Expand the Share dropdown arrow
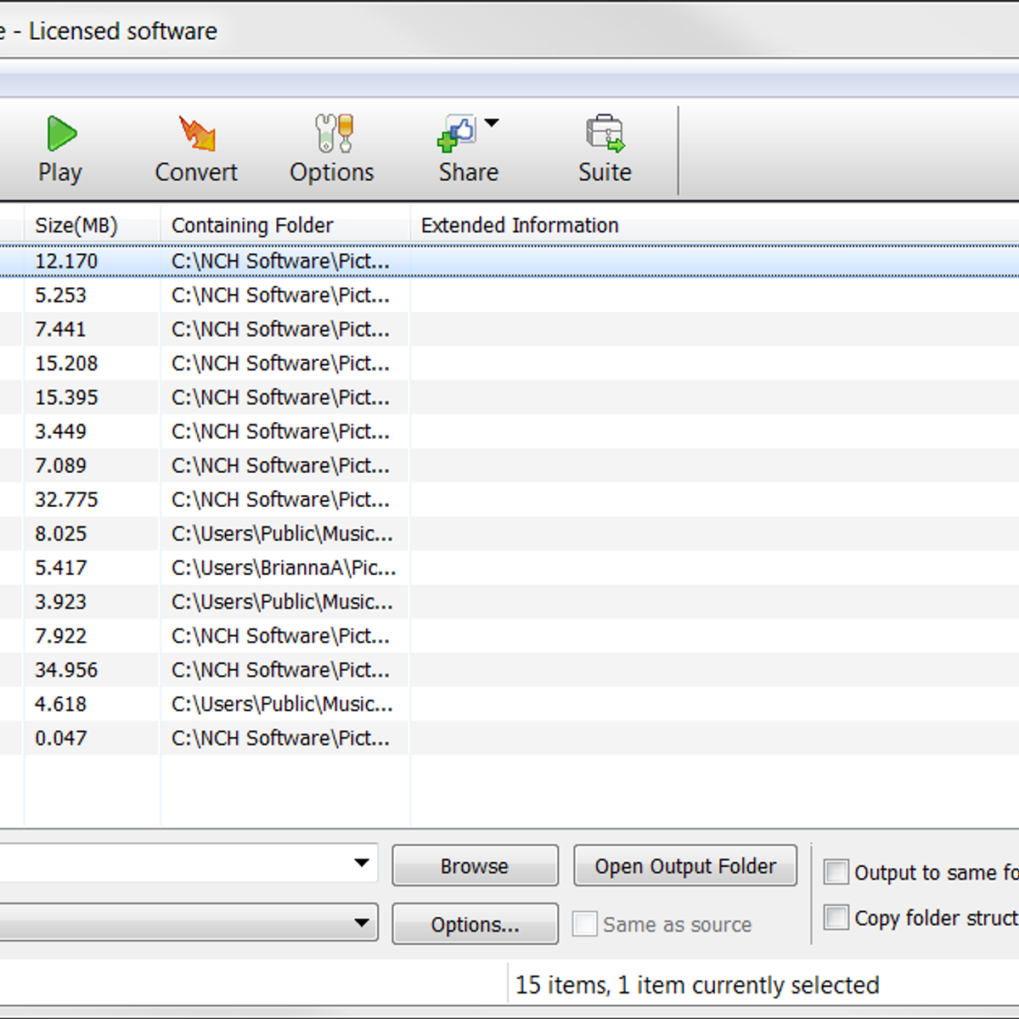 coord(492,124)
